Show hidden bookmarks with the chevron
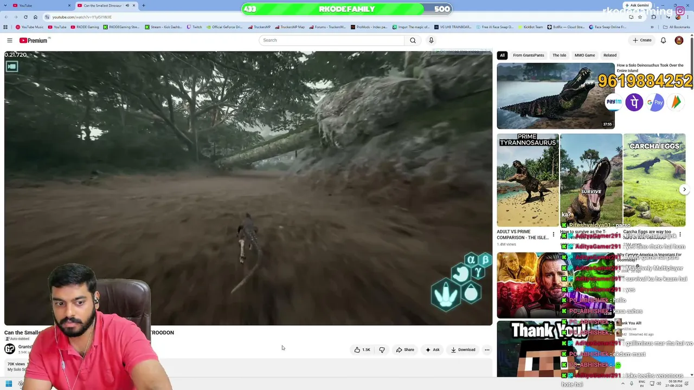 652,27
